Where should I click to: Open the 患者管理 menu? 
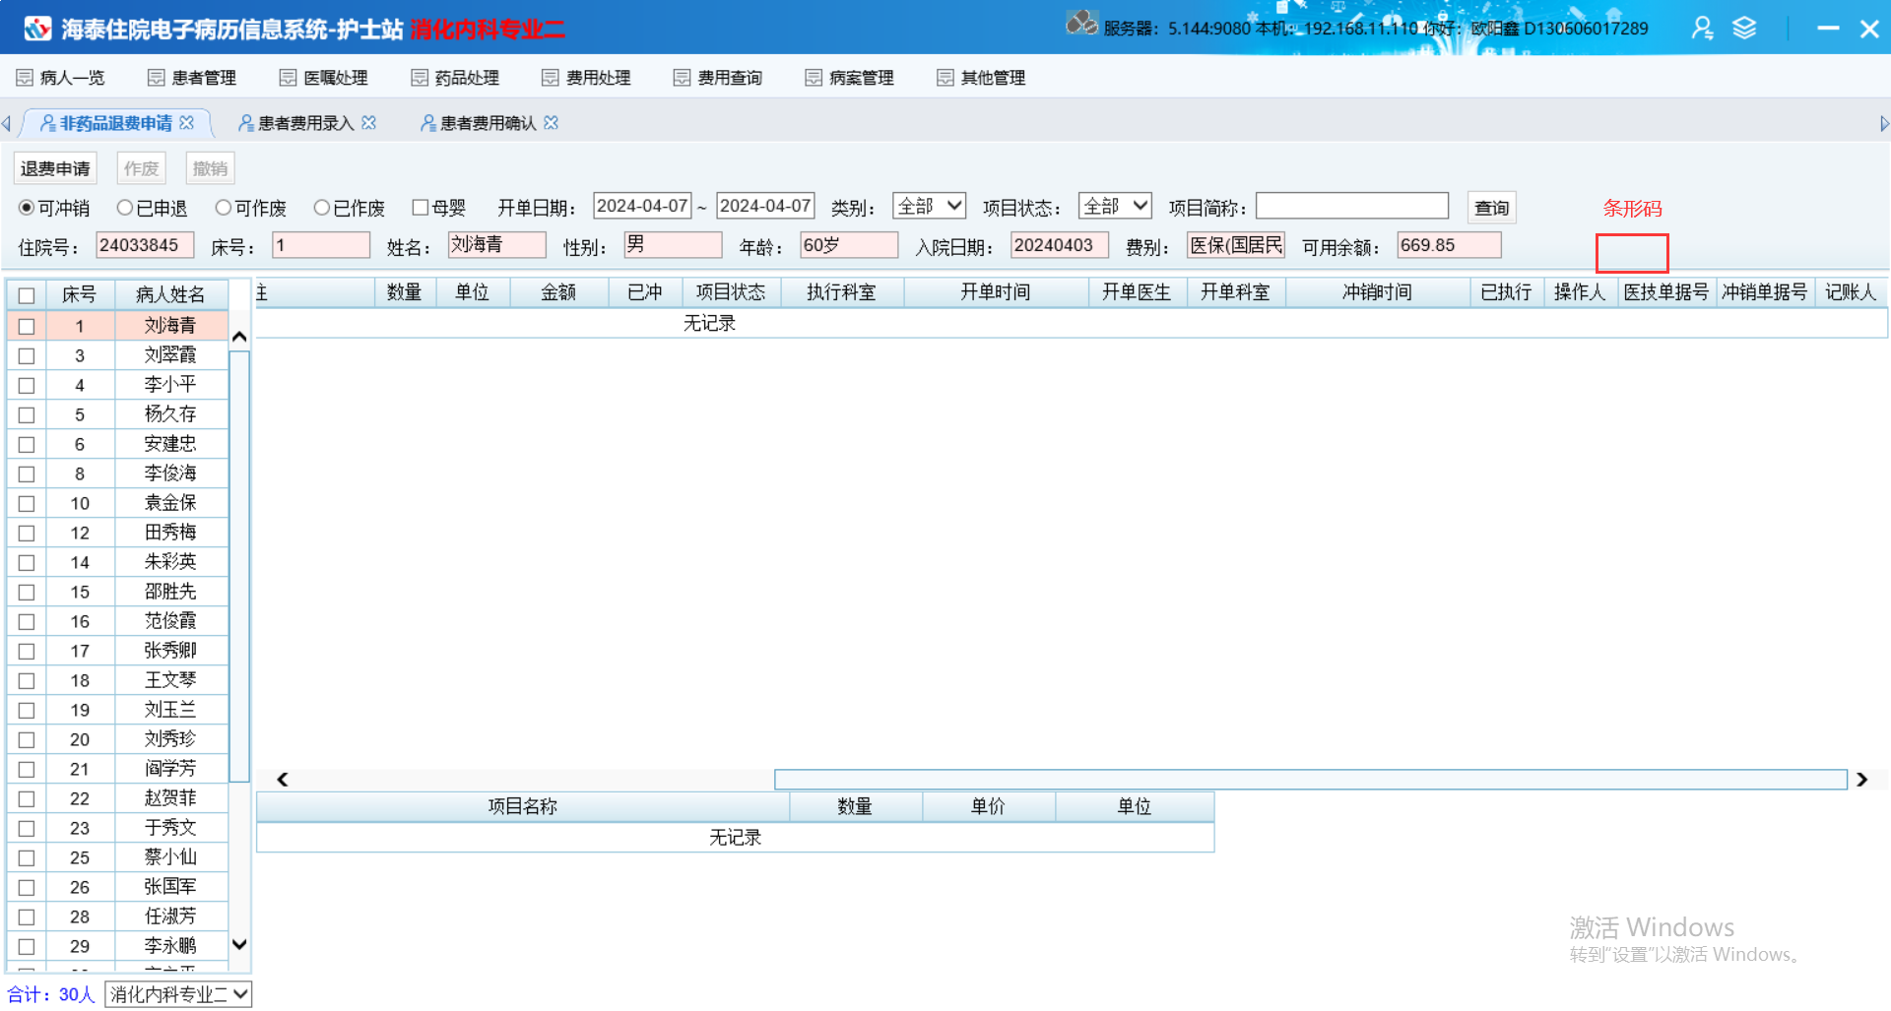click(x=192, y=78)
